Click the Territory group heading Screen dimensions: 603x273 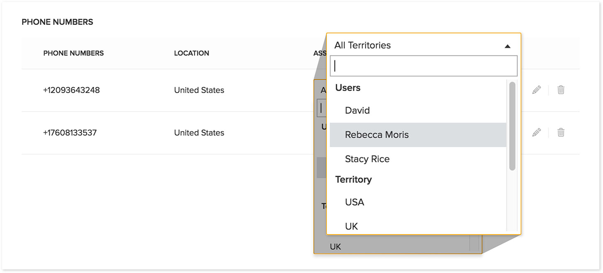(353, 180)
